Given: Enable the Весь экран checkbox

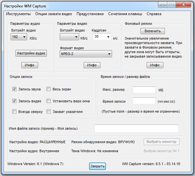Looking at the screenshot, I should coord(48,89).
